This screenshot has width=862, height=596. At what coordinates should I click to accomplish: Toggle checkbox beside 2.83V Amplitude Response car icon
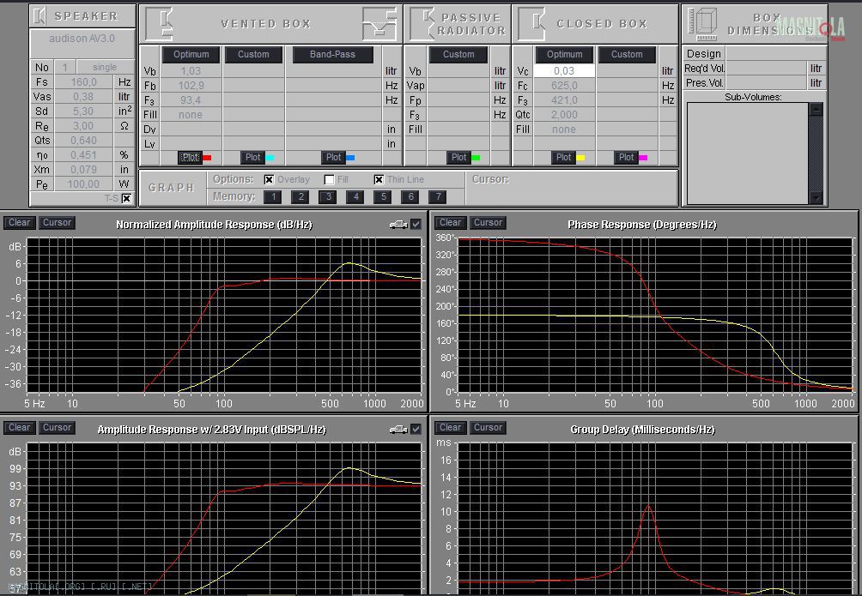pyautogui.click(x=416, y=429)
